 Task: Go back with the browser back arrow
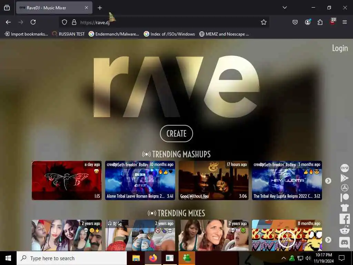click(8, 22)
